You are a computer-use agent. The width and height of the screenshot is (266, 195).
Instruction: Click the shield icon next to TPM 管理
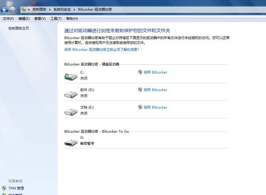(4, 188)
